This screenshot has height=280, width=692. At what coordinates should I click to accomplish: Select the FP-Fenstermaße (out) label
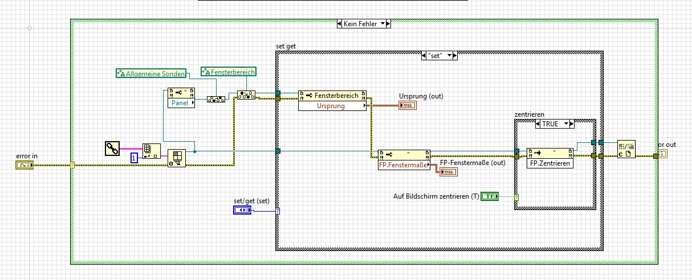[473, 163]
